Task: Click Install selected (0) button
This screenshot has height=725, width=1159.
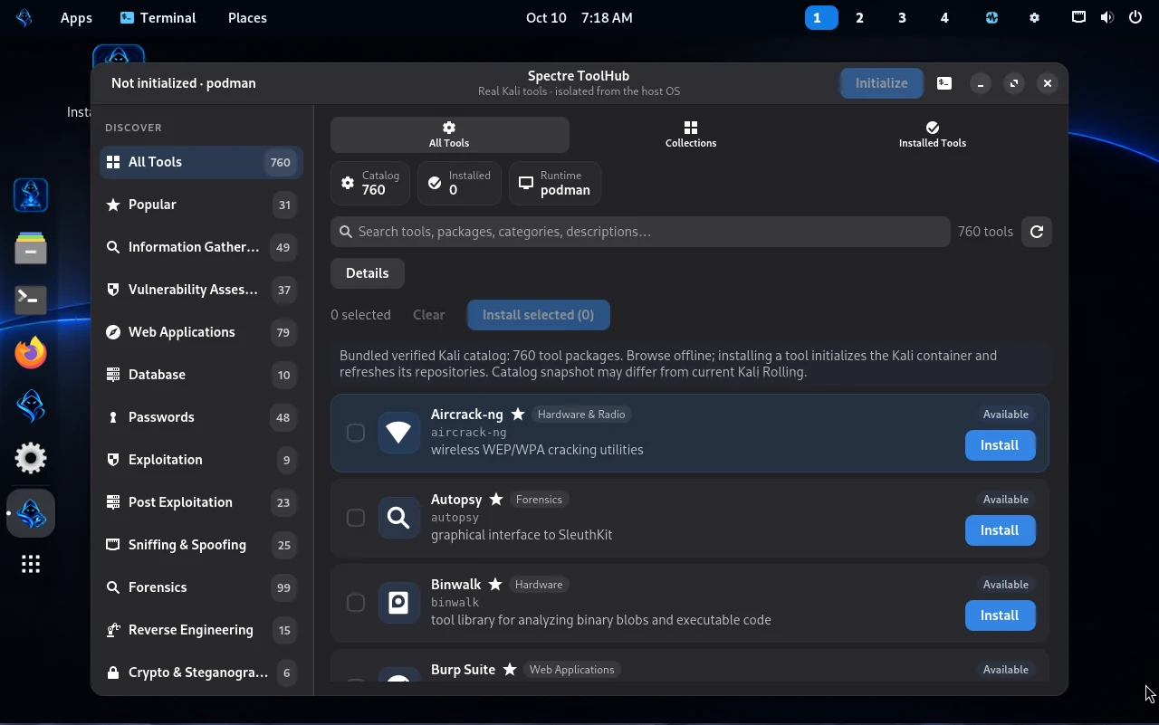Action: click(538, 315)
